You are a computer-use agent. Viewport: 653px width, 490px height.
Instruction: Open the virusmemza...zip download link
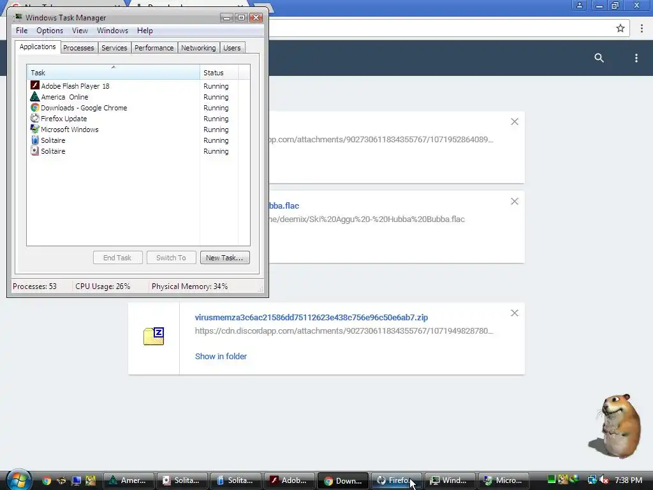311,318
